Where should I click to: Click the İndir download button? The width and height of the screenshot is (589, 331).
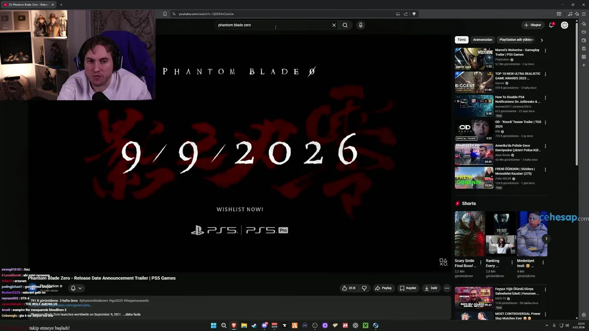pos(431,288)
